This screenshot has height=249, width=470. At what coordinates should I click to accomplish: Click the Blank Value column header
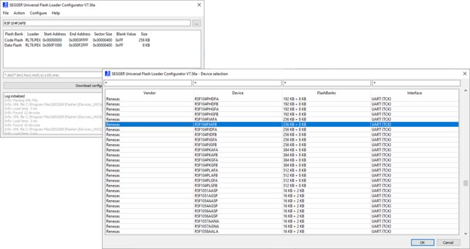click(x=126, y=34)
